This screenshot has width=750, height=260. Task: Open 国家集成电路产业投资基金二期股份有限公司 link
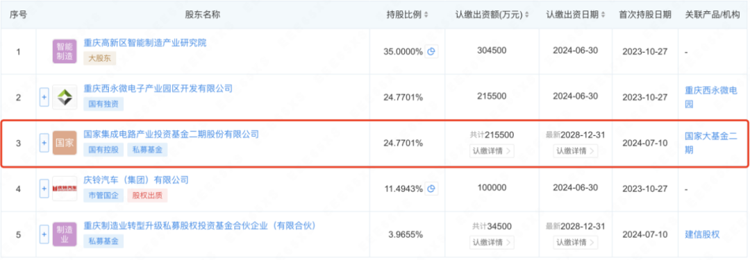pyautogui.click(x=172, y=135)
